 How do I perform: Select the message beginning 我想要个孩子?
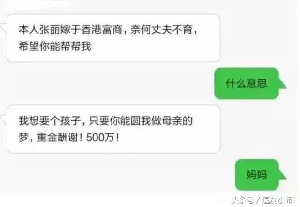[x=113, y=129]
